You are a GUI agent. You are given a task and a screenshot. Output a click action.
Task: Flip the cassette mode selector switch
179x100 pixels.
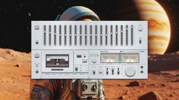(85, 62)
